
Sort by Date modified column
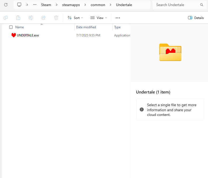pos(86,27)
